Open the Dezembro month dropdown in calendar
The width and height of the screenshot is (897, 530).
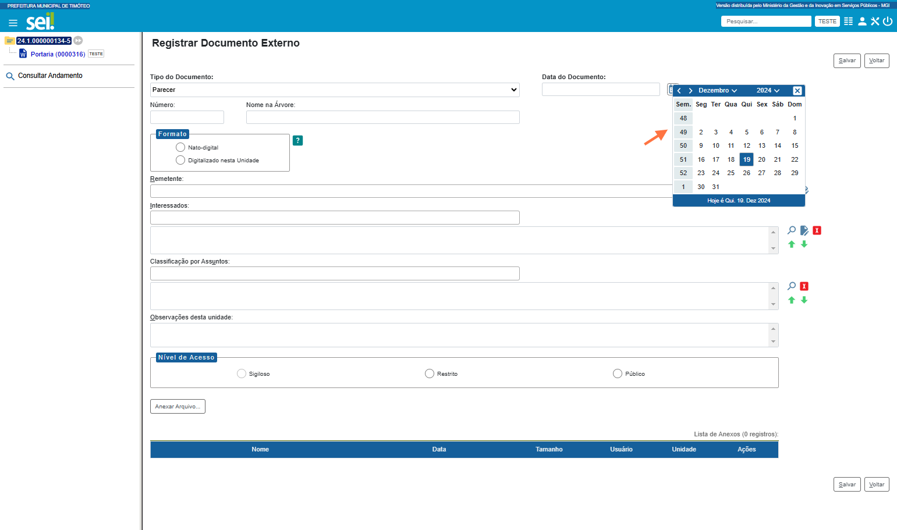[718, 91]
